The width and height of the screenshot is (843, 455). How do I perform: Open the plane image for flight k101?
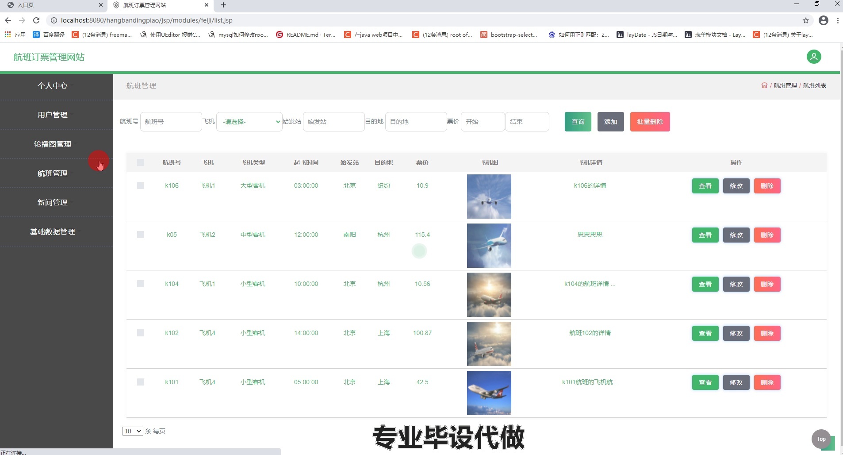coord(489,393)
